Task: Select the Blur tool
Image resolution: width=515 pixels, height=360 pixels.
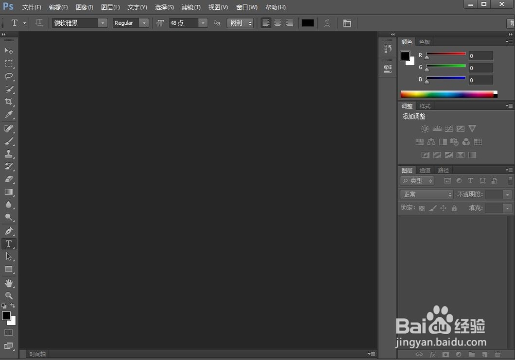Action: click(9, 204)
